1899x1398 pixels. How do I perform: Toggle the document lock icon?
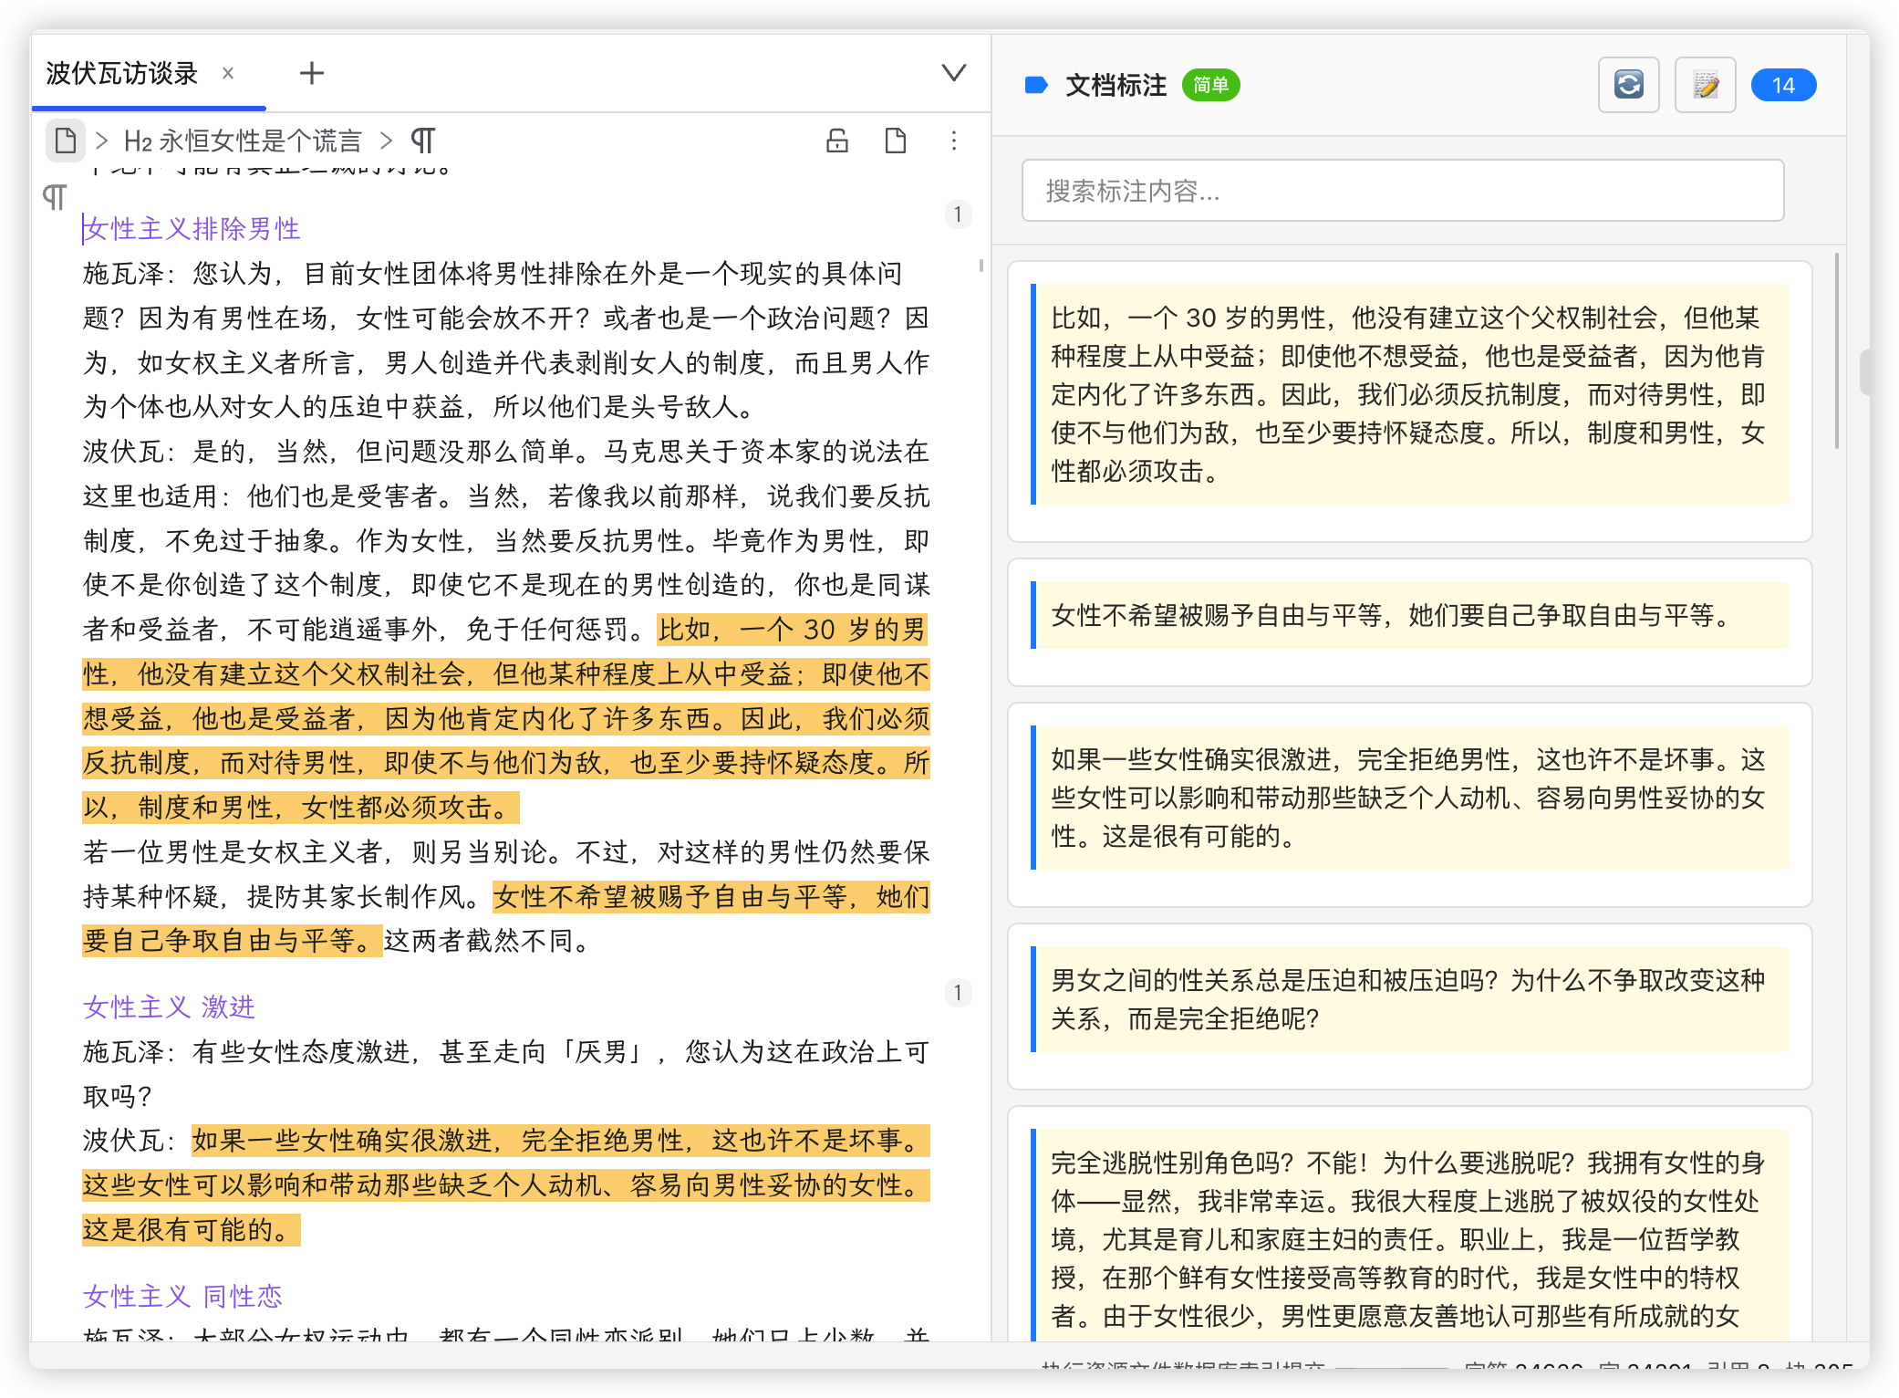[x=836, y=141]
